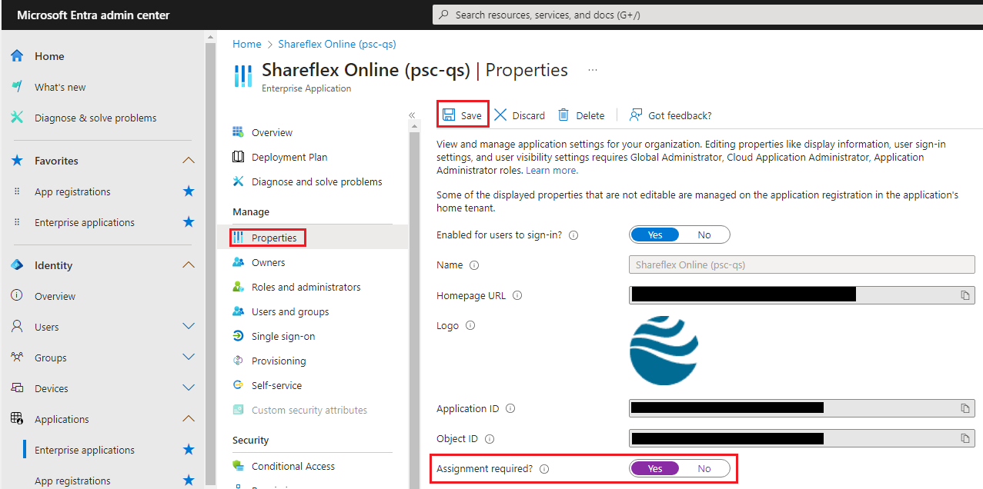Click the Shareflex Online app icon in header
This screenshot has width=983, height=489.
tap(242, 75)
